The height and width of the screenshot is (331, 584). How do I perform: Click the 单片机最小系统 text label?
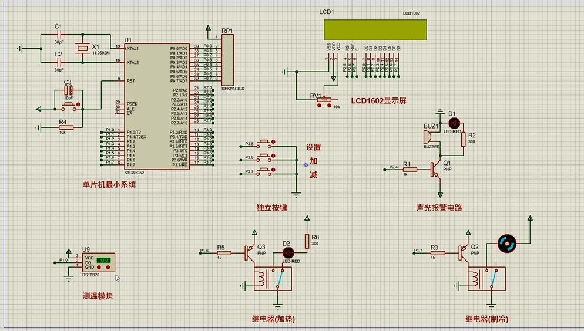pyautogui.click(x=109, y=185)
